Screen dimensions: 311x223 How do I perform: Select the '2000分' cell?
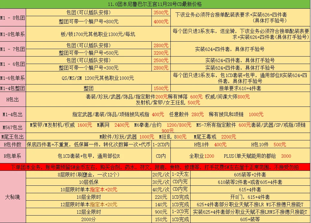pyautogui.click(x=89, y=219)
